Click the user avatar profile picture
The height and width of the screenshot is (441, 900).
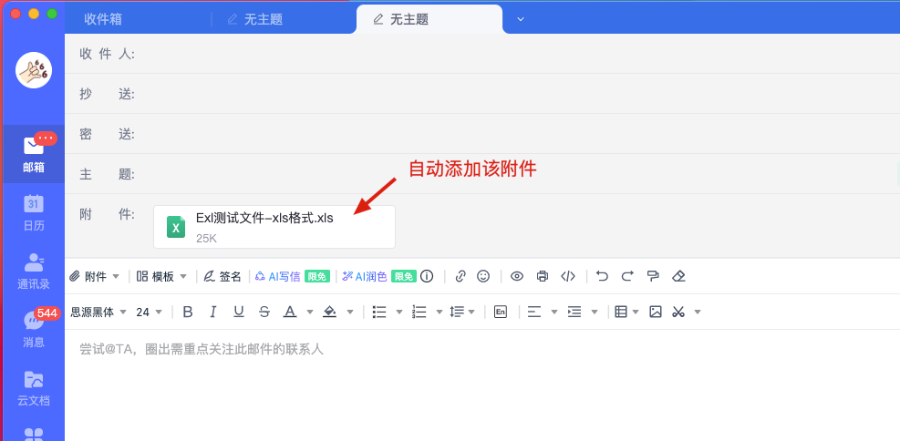tap(34, 70)
